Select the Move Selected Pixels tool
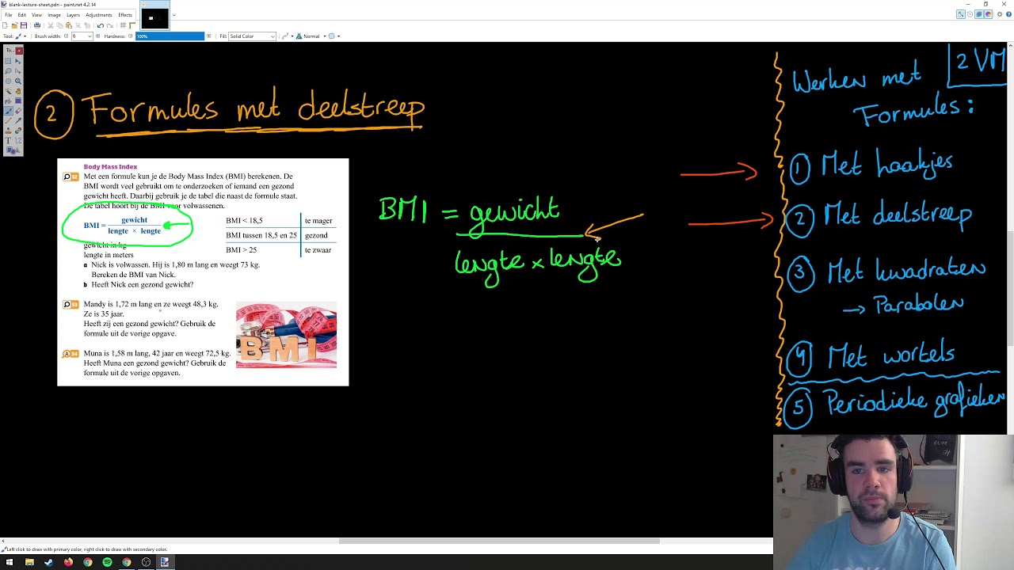The image size is (1014, 570). point(17,61)
